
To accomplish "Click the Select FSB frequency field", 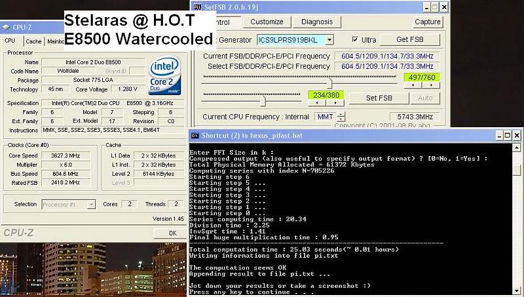I will pos(387,66).
